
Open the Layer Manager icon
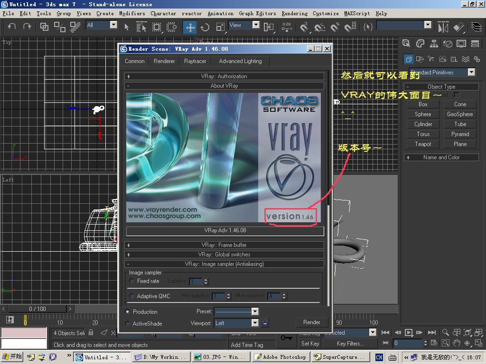click(x=477, y=27)
